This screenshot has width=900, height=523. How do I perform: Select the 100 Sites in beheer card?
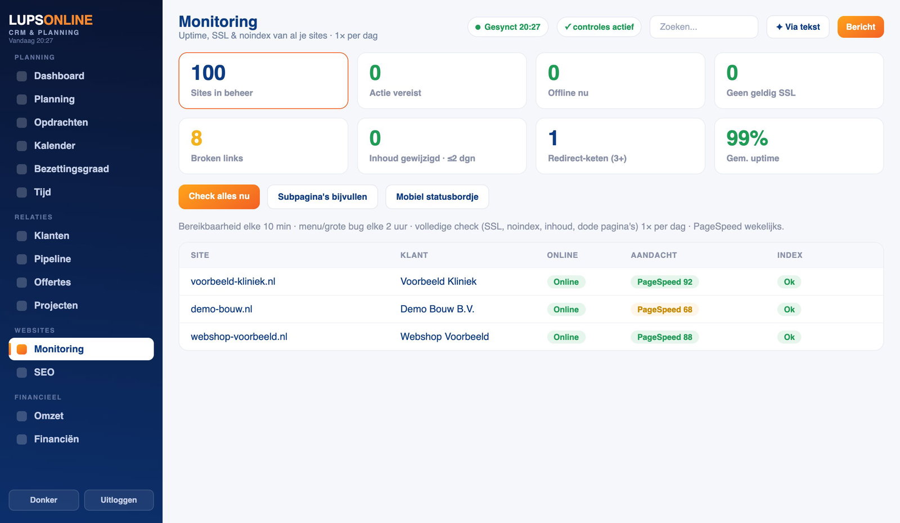click(x=263, y=81)
